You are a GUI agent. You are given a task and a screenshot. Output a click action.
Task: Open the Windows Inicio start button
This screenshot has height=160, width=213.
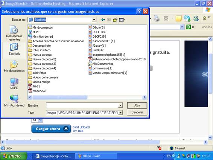[14, 156]
